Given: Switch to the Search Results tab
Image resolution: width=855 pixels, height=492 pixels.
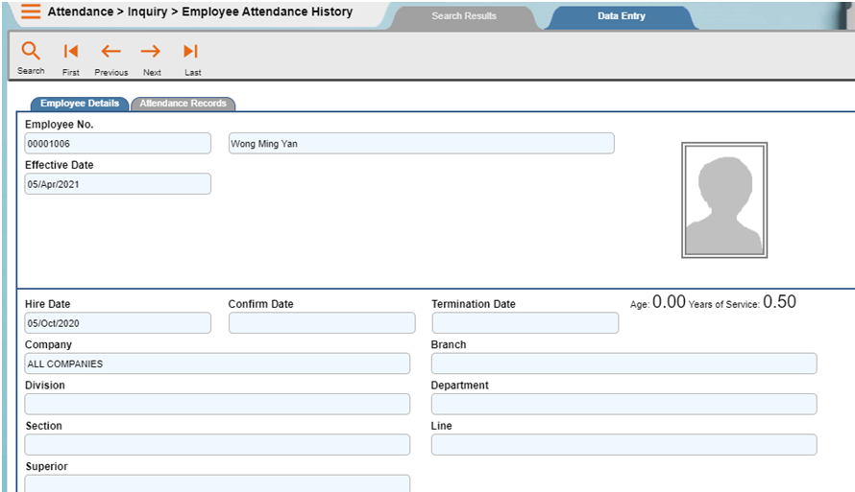Looking at the screenshot, I should point(464,16).
